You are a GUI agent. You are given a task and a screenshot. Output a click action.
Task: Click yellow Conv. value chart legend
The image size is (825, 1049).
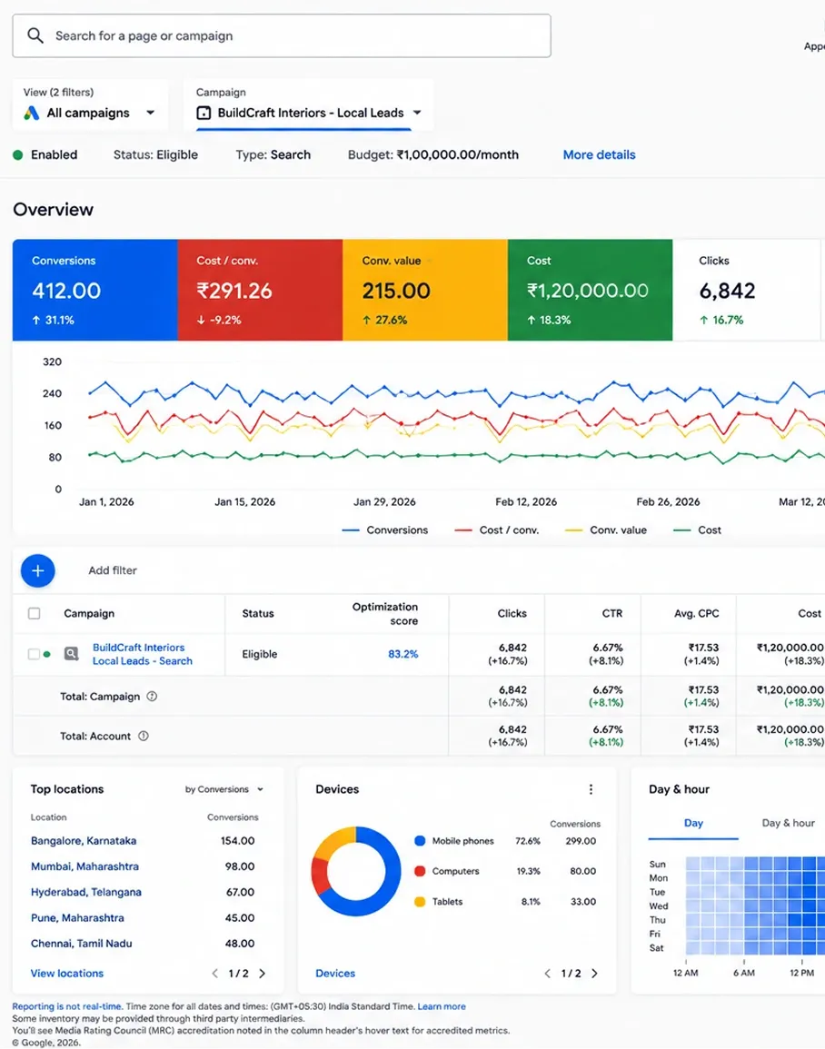click(x=605, y=529)
